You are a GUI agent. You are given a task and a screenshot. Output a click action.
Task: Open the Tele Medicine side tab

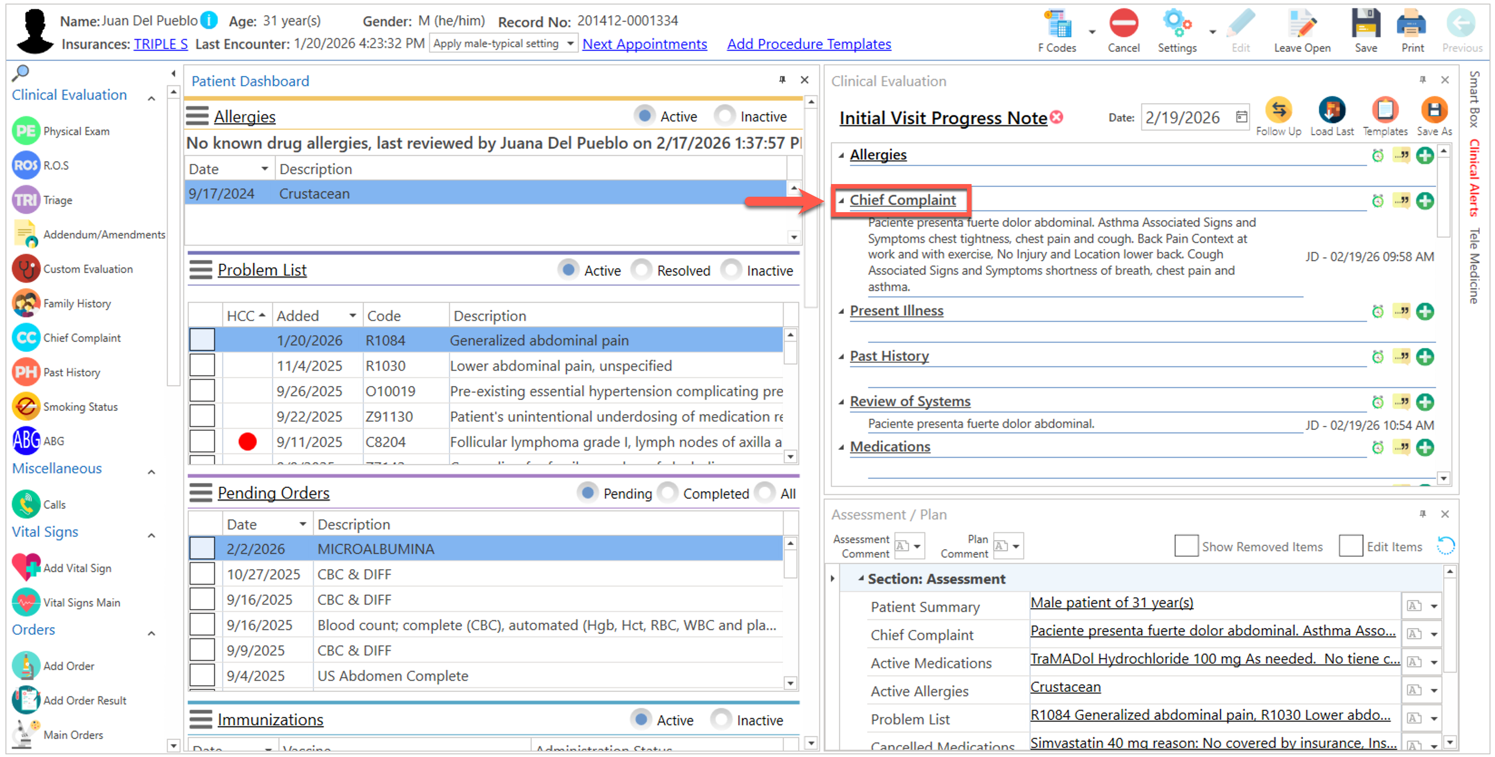1474,266
